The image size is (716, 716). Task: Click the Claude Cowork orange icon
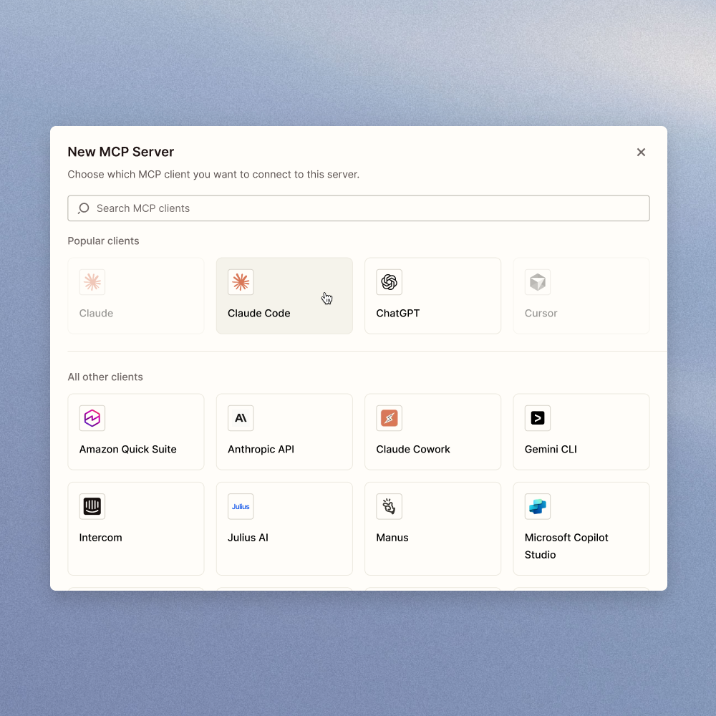(389, 418)
